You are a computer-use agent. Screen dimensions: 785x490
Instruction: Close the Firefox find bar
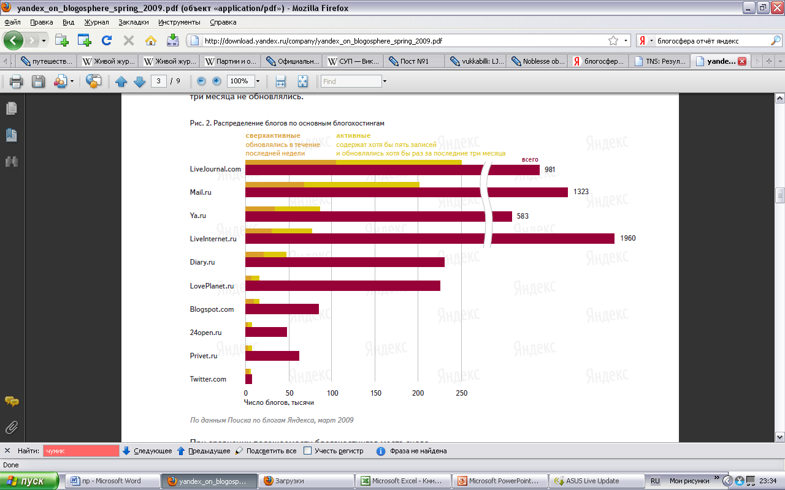[7, 451]
